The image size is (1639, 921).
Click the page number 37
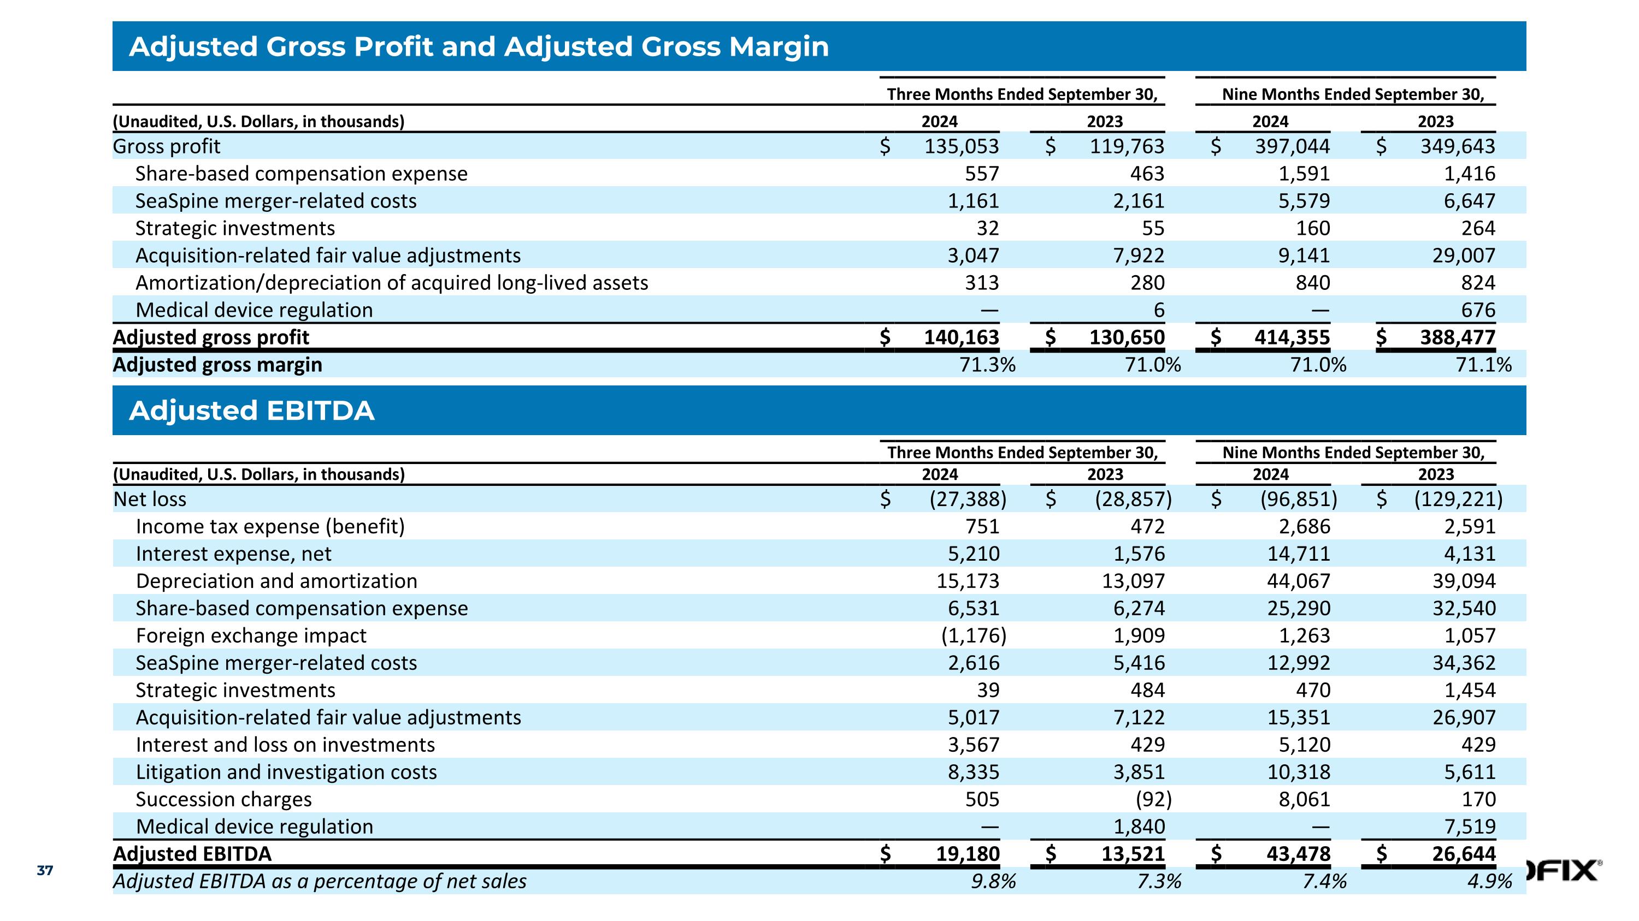tap(45, 870)
